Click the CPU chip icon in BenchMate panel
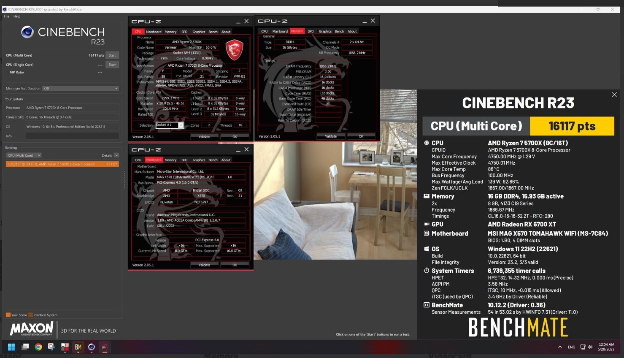The width and height of the screenshot is (624, 358). [427, 143]
